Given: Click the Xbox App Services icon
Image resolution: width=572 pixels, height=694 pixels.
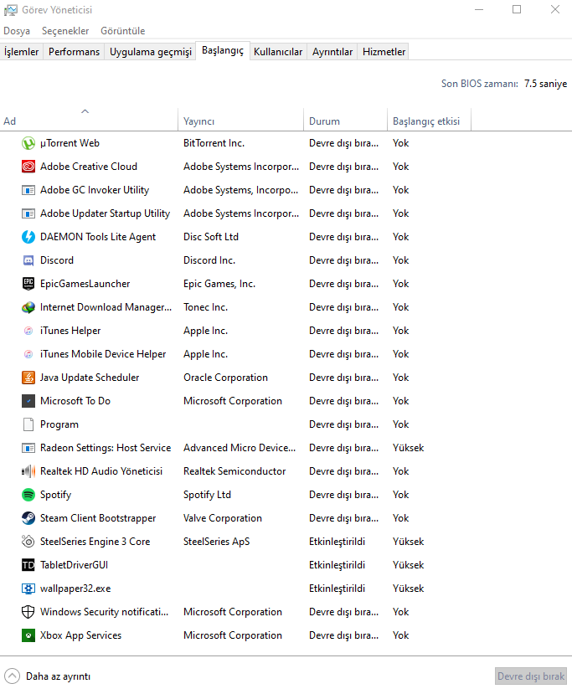Looking at the screenshot, I should click(x=28, y=635).
